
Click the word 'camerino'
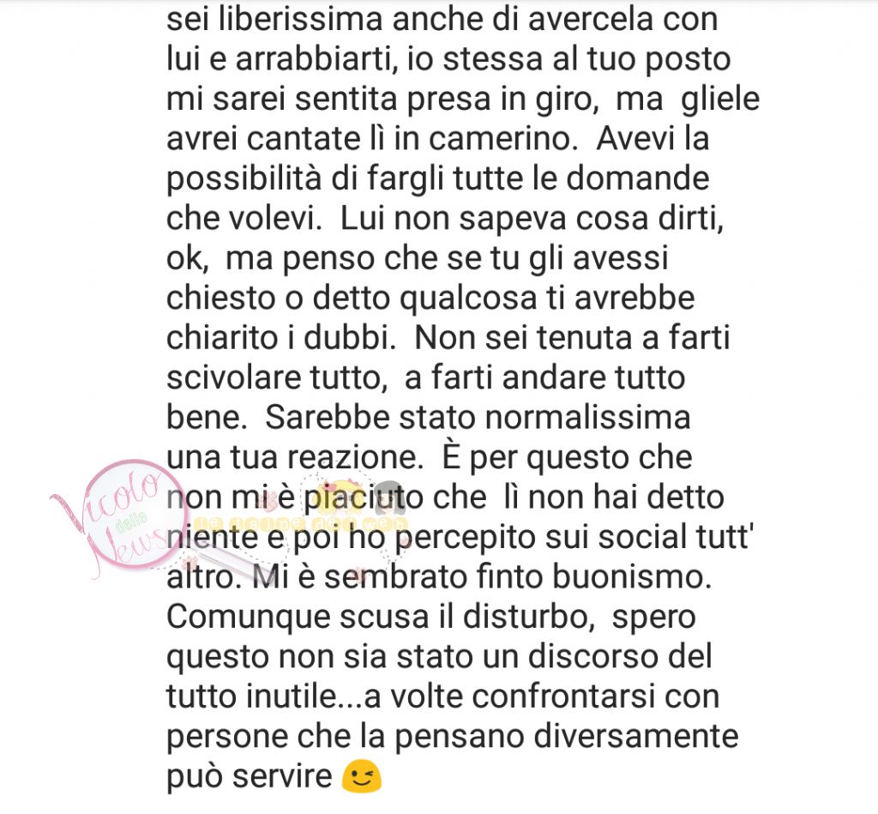pos(503,138)
